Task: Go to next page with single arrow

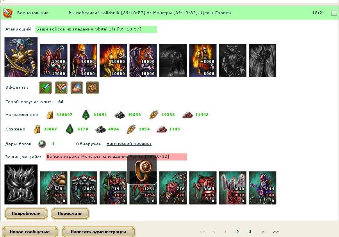Action: (x=263, y=232)
